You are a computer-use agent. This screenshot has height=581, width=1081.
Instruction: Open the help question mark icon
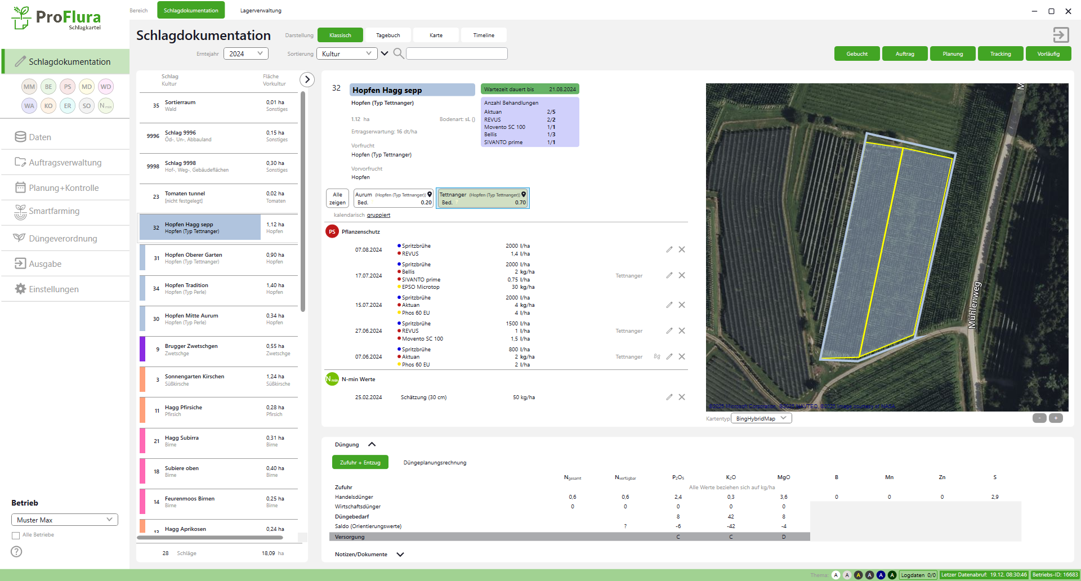click(16, 552)
